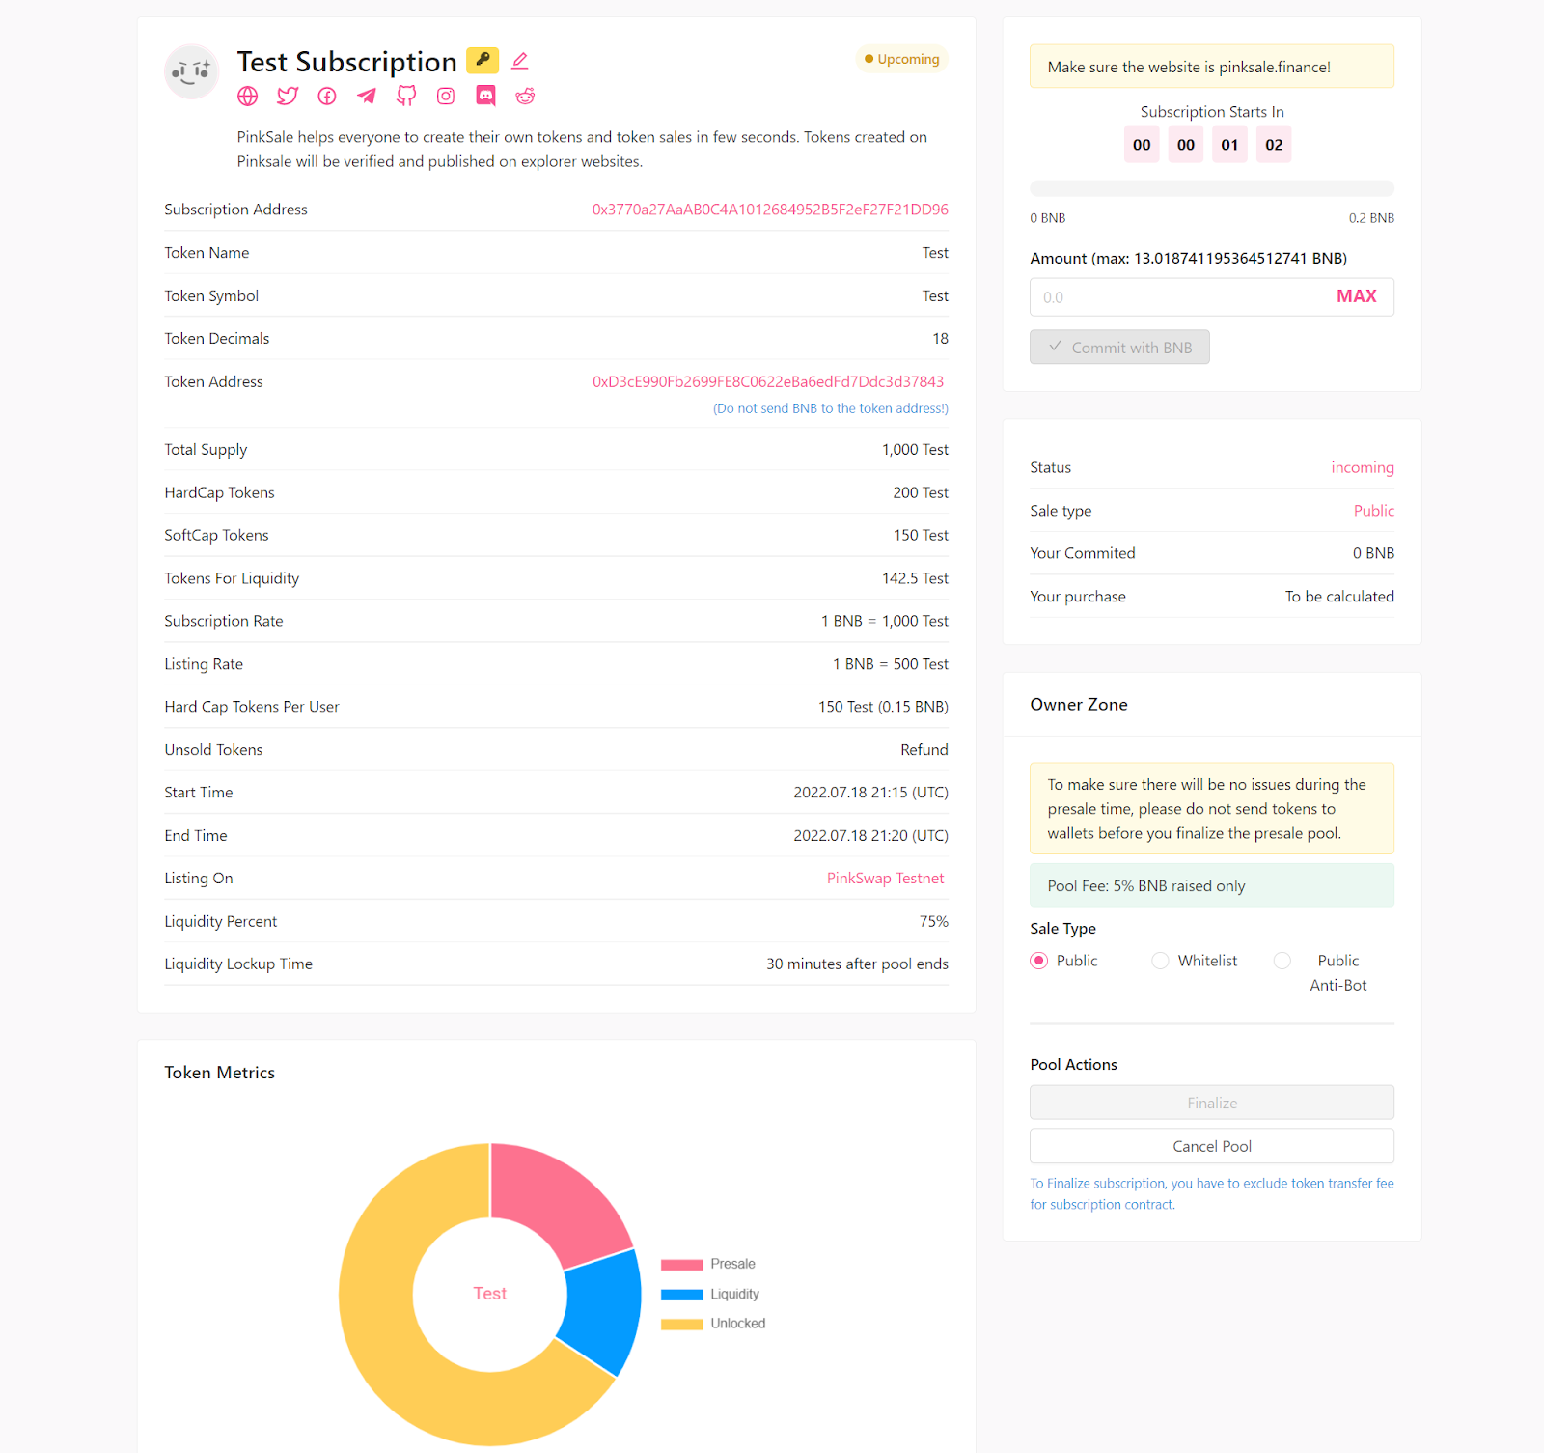Click the Finalize pool button
Screen dimensions: 1544x1453
click(1212, 1103)
